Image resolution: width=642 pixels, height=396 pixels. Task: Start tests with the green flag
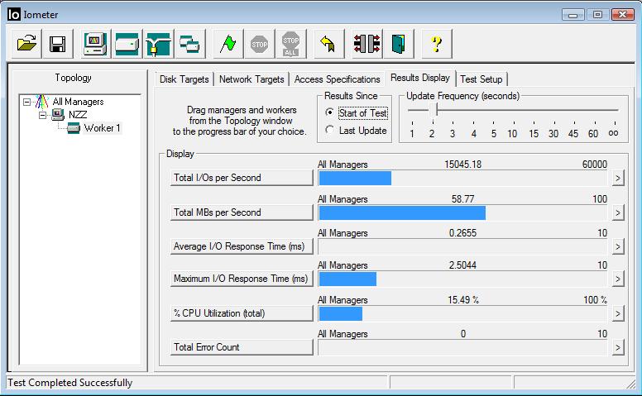(x=228, y=43)
